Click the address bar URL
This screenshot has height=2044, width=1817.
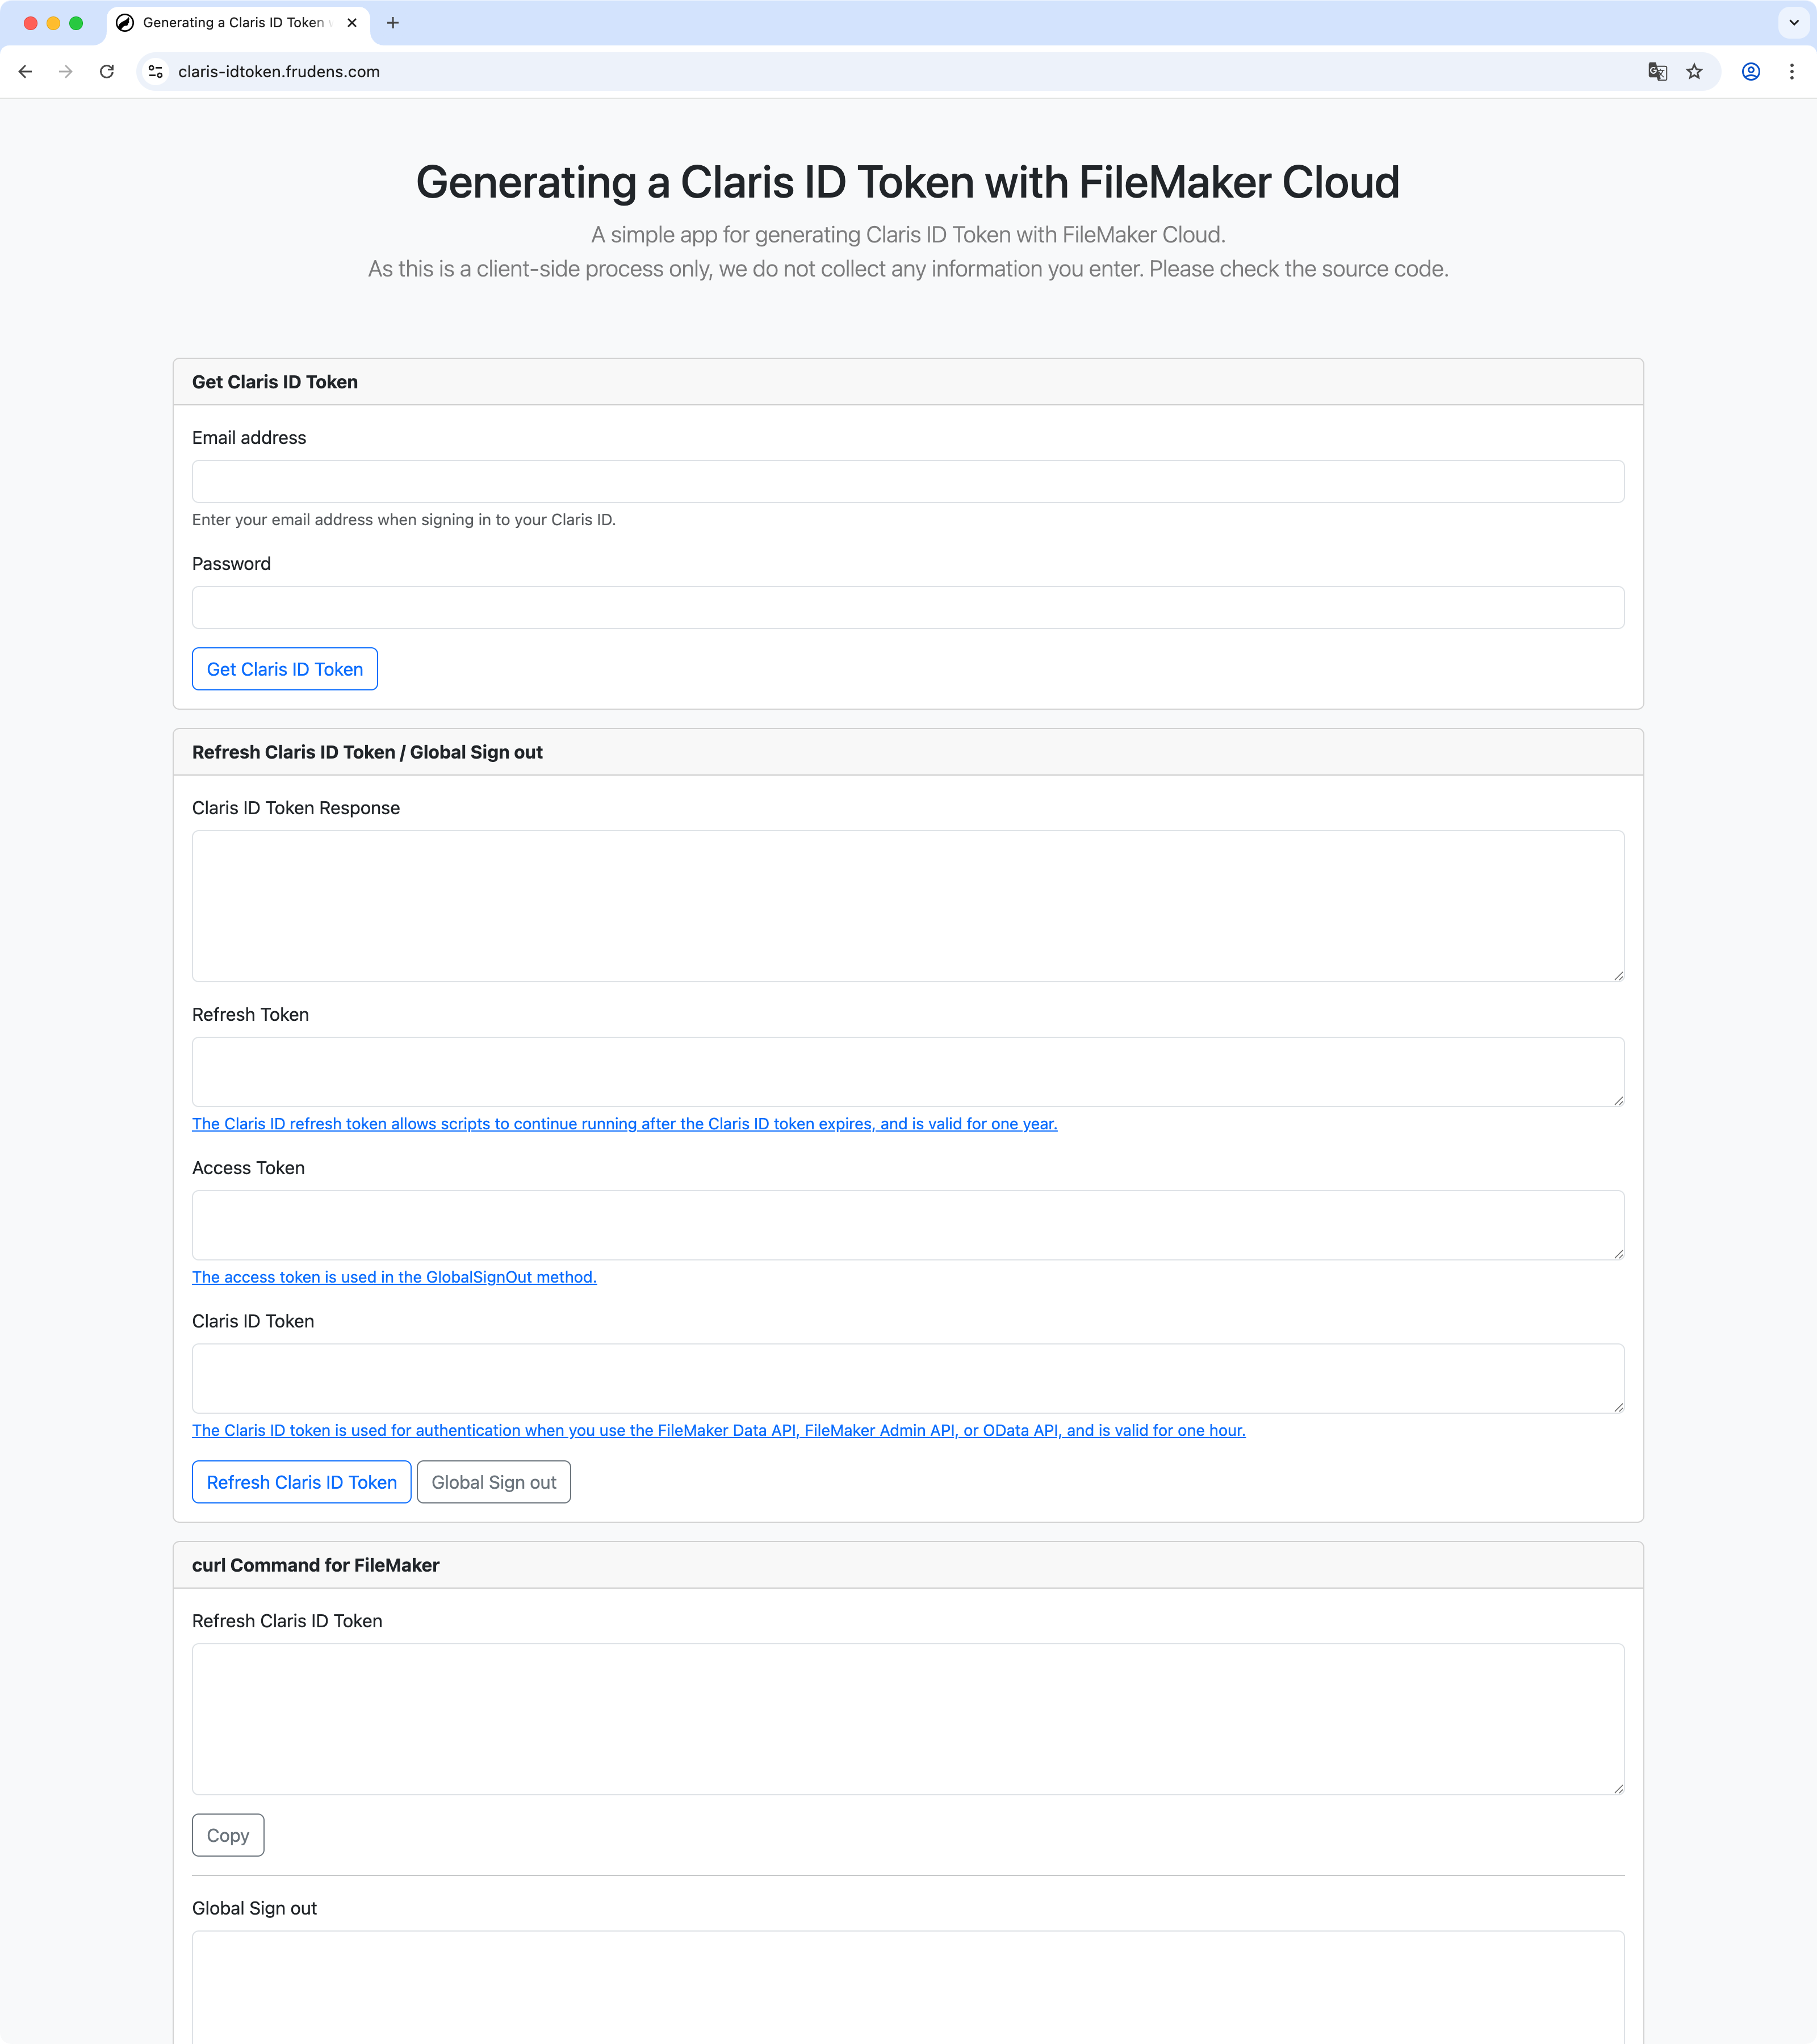coord(279,72)
